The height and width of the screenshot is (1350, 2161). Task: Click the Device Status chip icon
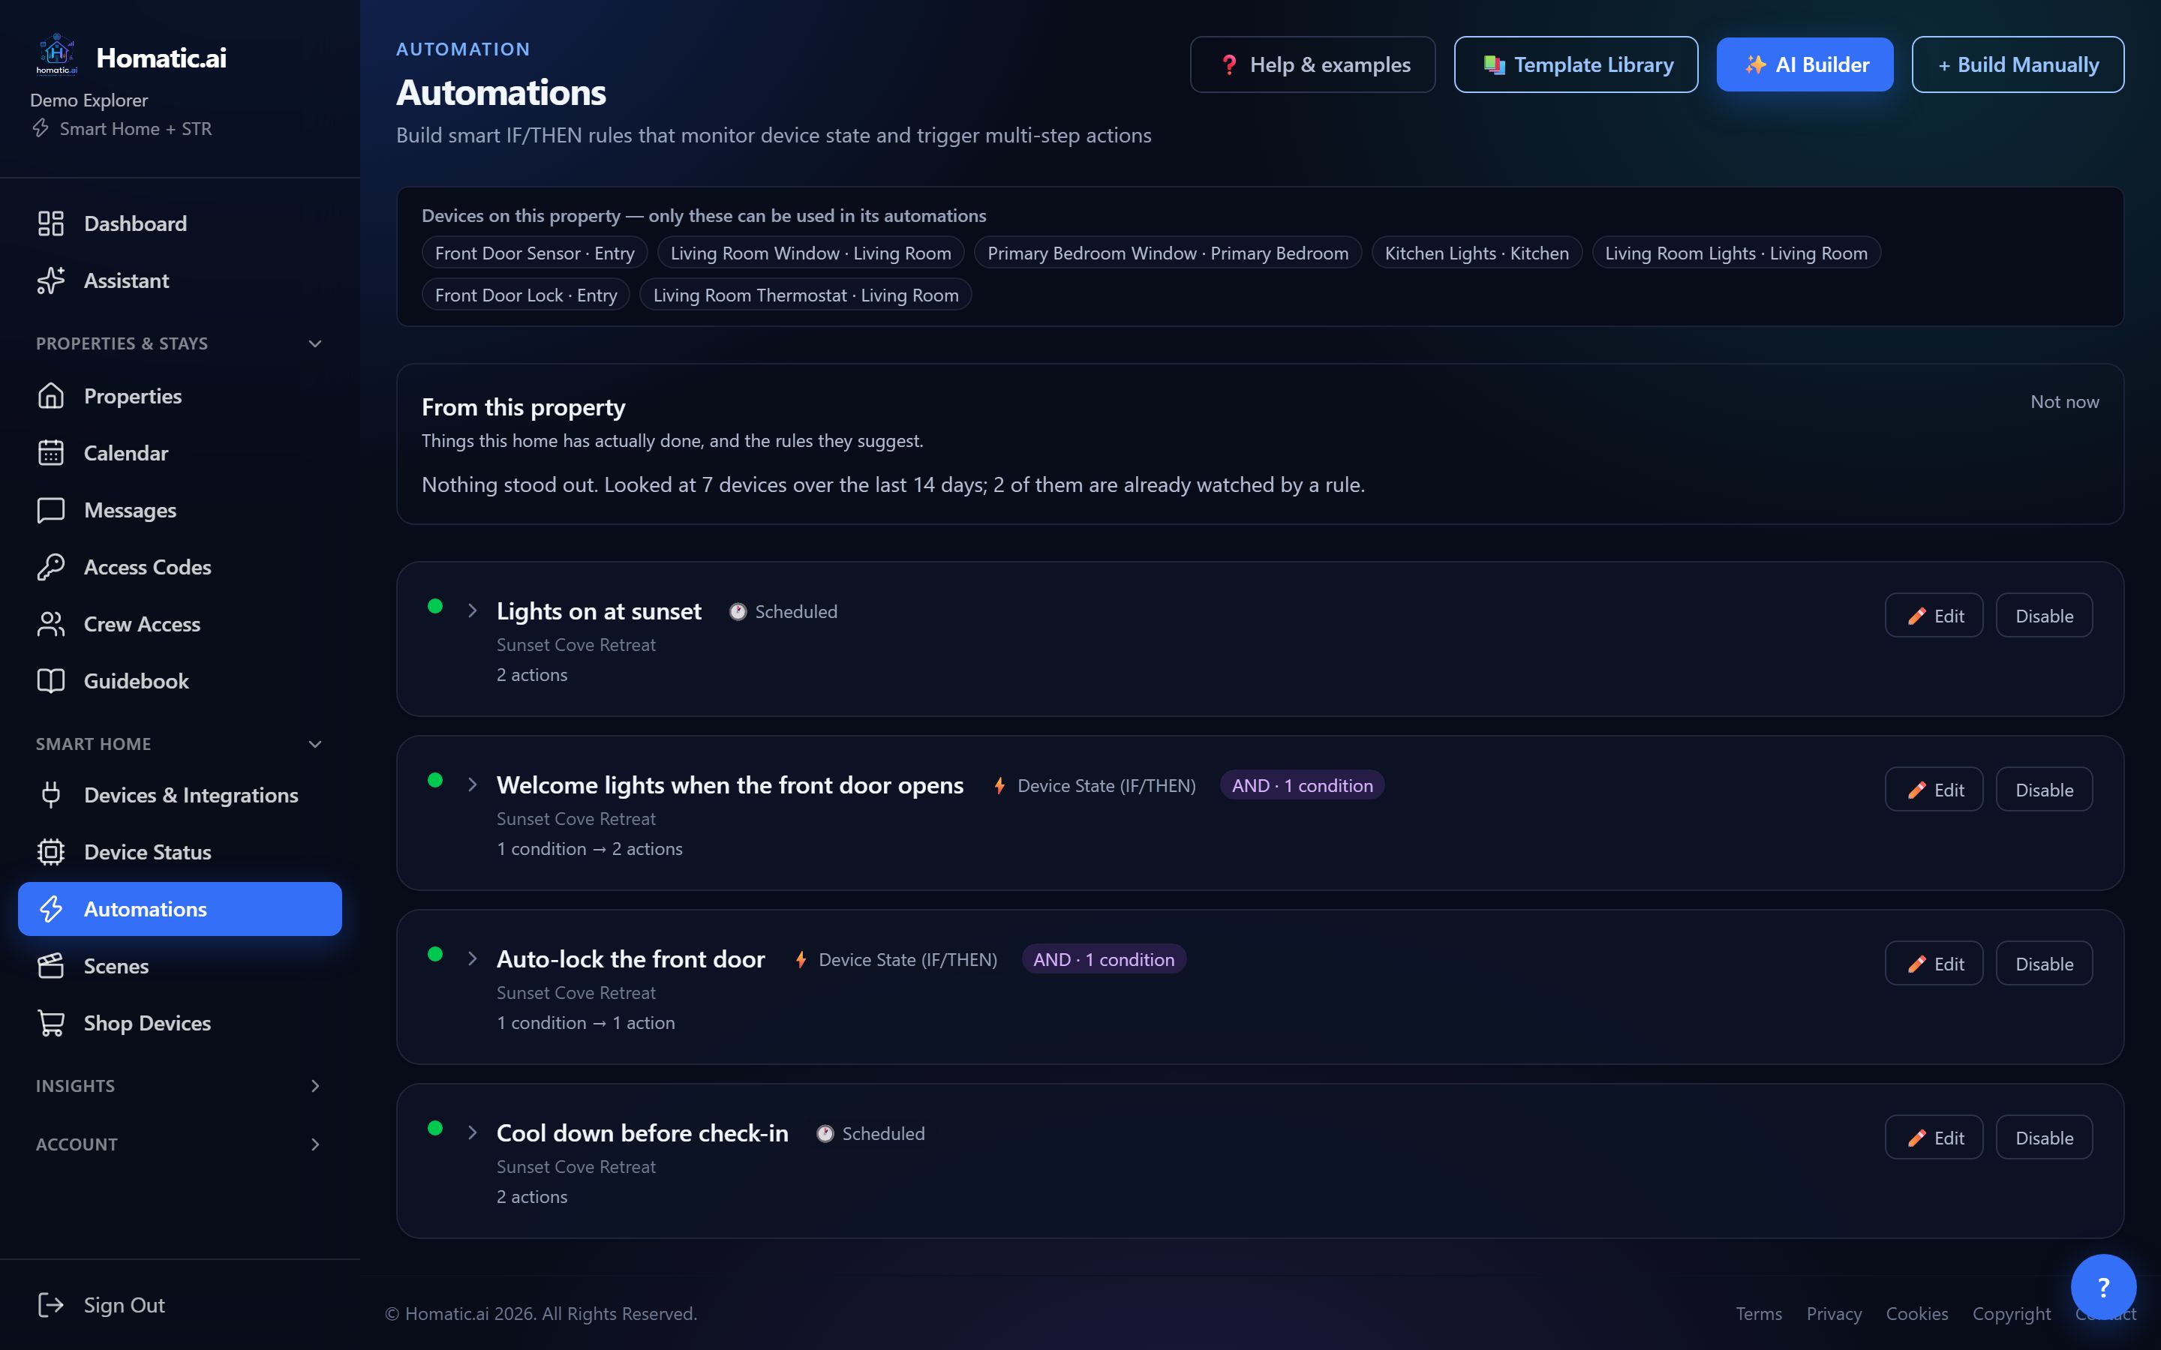tap(51, 852)
